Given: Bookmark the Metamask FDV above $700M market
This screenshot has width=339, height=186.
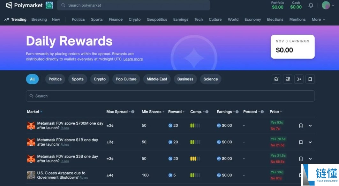Looking at the screenshot, I should (x=301, y=126).
